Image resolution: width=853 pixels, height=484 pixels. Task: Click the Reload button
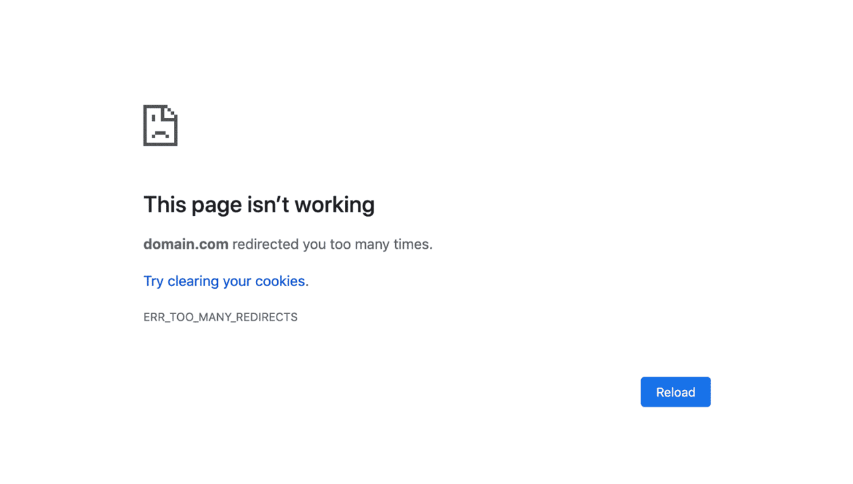pos(676,392)
